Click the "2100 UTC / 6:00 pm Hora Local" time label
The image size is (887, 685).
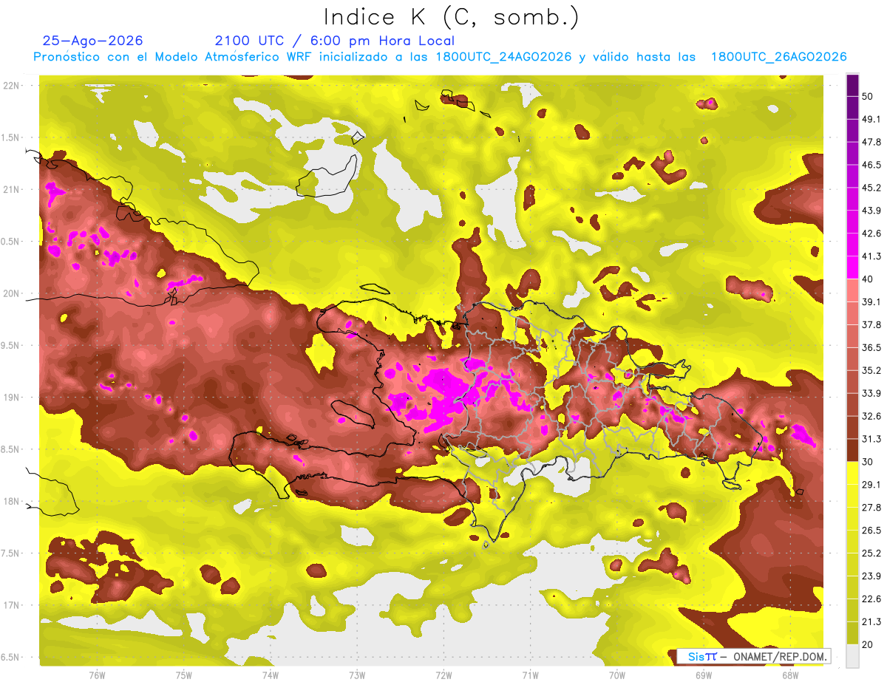[335, 41]
